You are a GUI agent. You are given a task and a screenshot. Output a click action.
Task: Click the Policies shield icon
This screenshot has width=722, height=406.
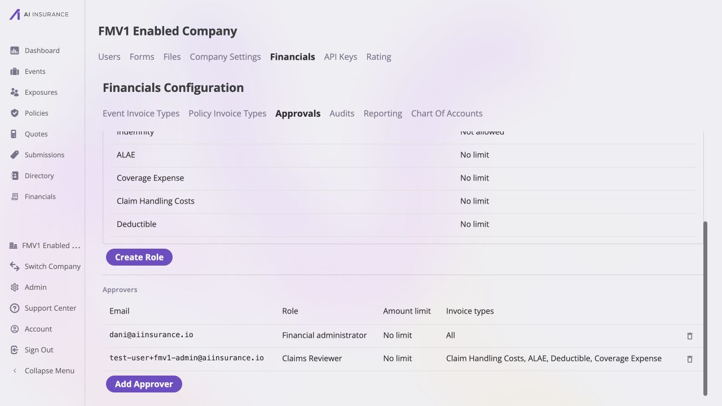15,113
